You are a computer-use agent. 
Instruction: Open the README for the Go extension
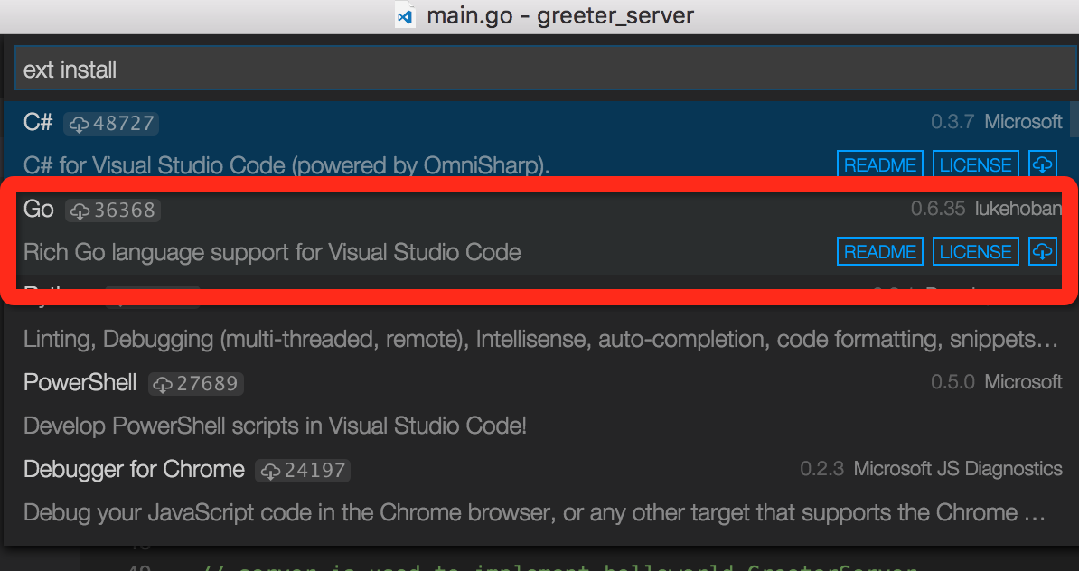point(879,252)
